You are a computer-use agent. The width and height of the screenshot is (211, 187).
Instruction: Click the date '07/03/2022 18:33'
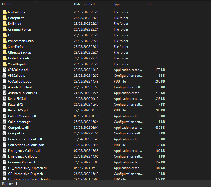[x=86, y=151]
